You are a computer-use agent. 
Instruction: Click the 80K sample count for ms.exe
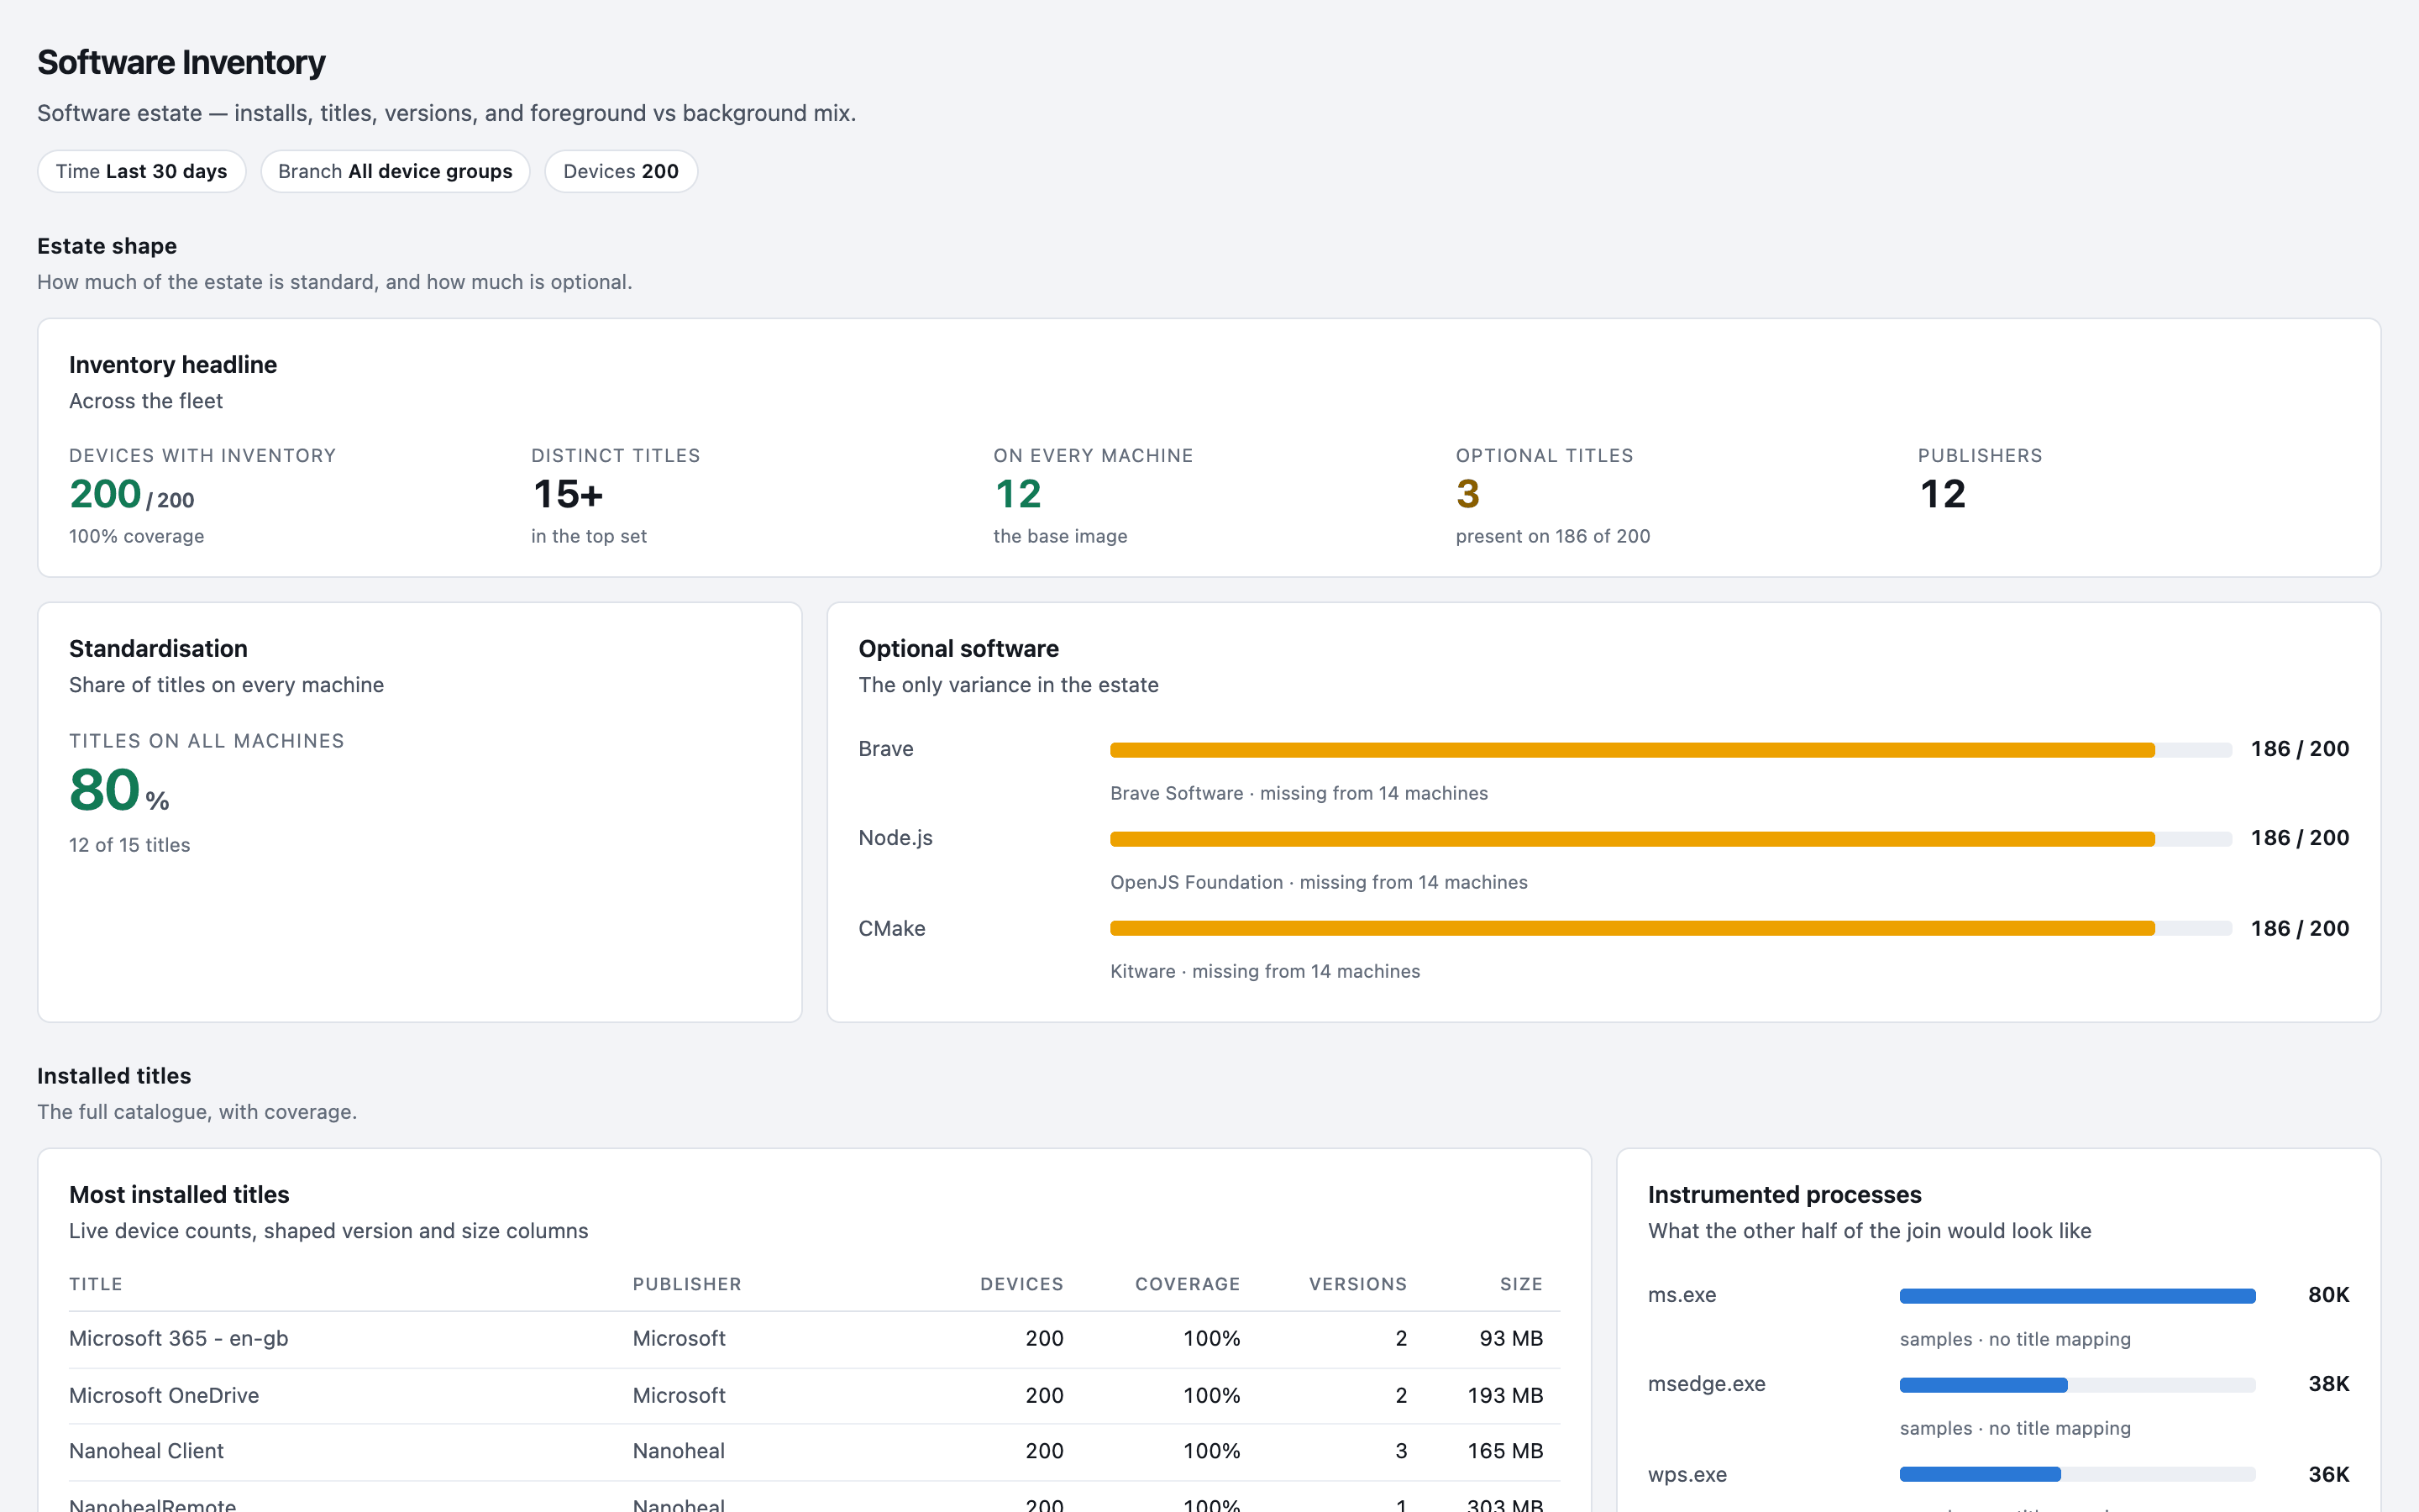coord(2329,1295)
